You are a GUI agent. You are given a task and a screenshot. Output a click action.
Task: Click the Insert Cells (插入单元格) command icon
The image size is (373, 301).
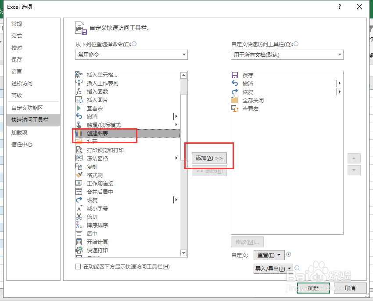(79, 75)
